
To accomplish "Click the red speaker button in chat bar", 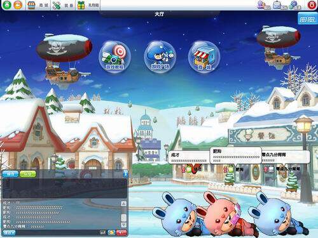I will (x=121, y=232).
